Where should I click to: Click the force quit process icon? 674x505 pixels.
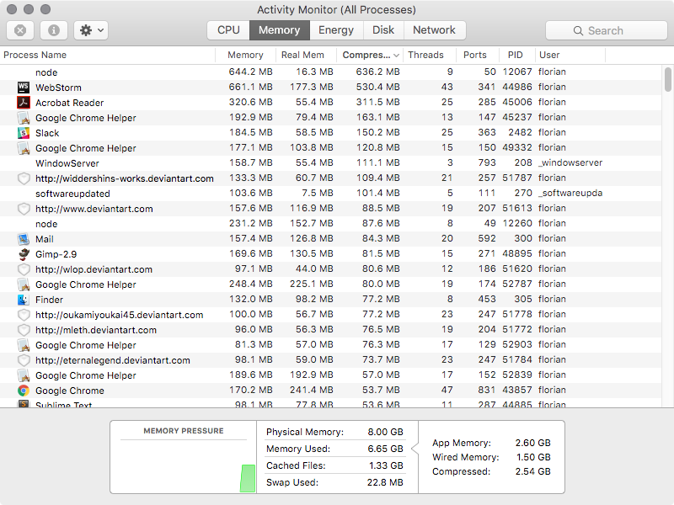click(20, 30)
